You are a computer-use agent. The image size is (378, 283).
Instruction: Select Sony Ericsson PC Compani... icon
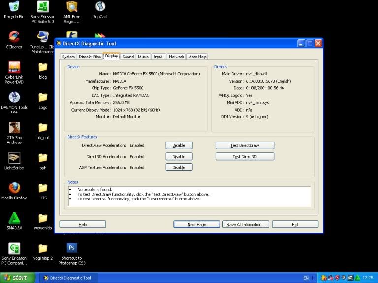pos(14,254)
